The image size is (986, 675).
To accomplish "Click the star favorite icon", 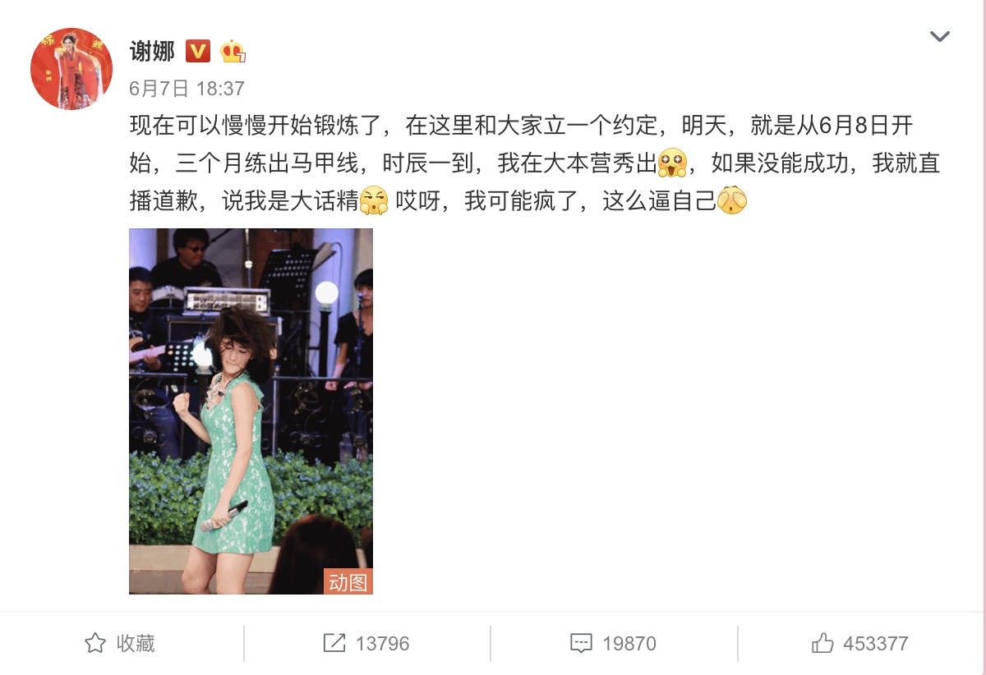I will (x=95, y=643).
